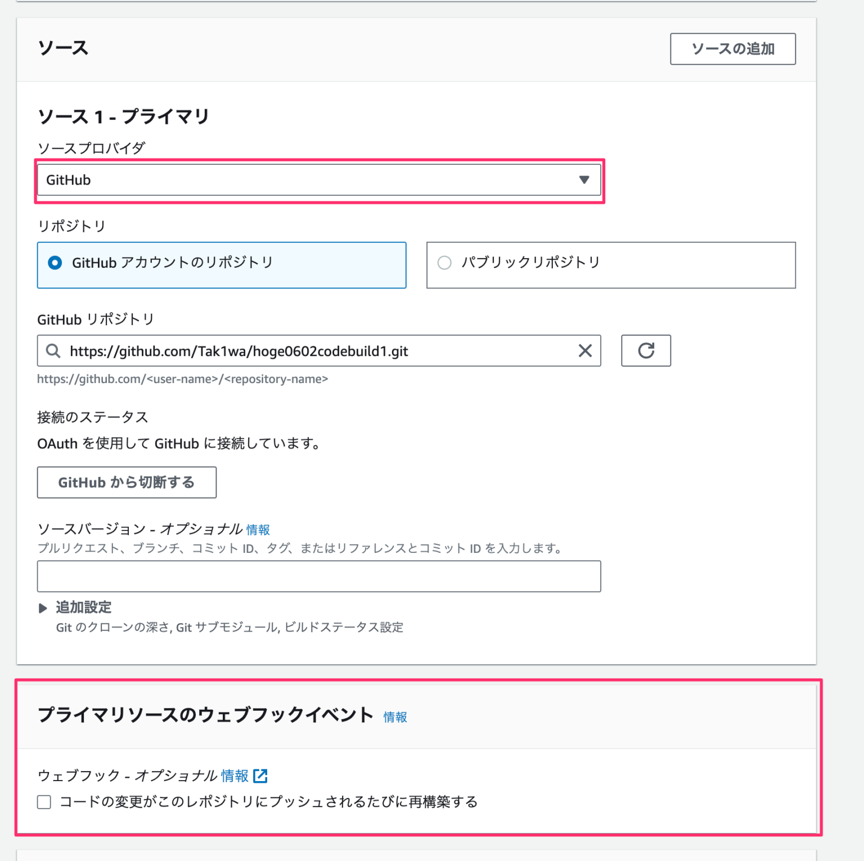Click the magnifier icon in repository field

tap(53, 351)
